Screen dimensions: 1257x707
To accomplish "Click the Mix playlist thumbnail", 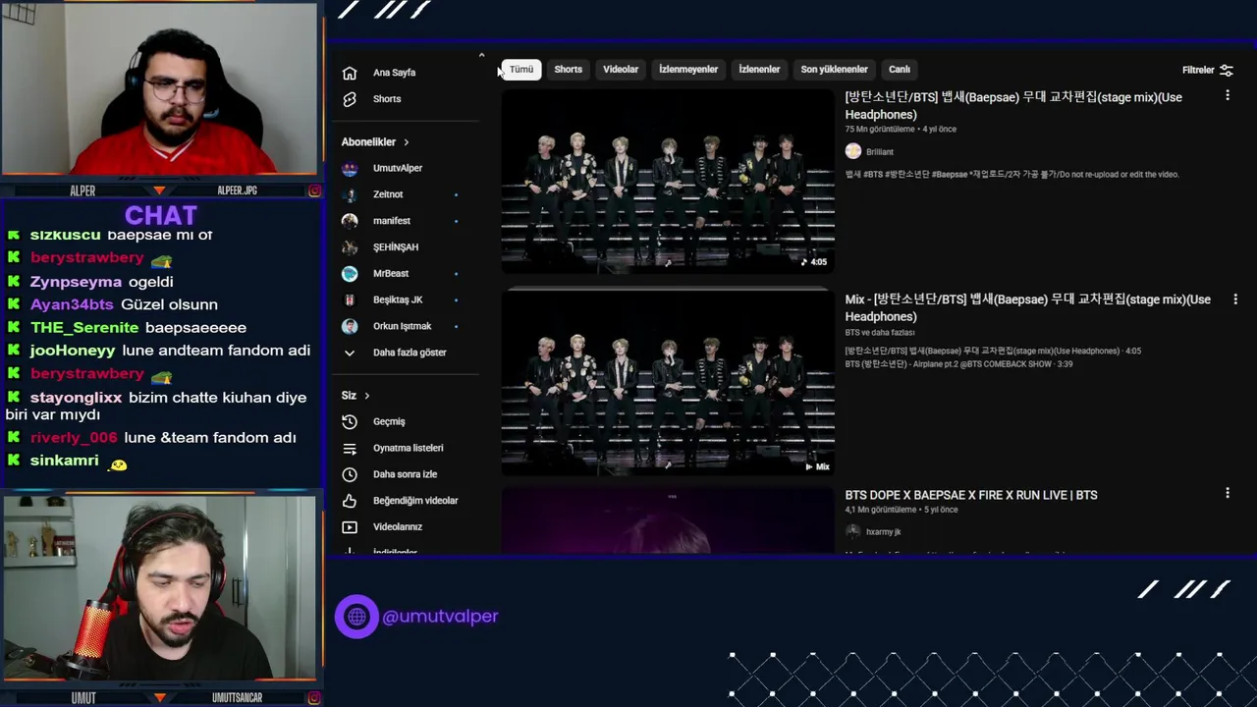I will pyautogui.click(x=668, y=383).
